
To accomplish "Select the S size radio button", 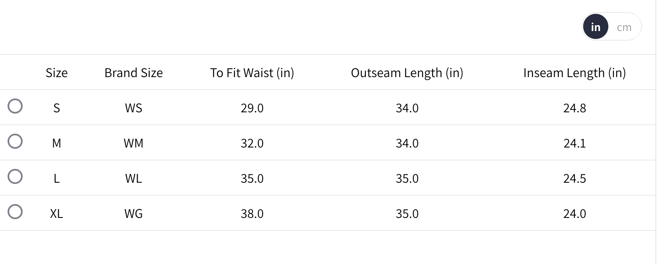I will (x=15, y=106).
